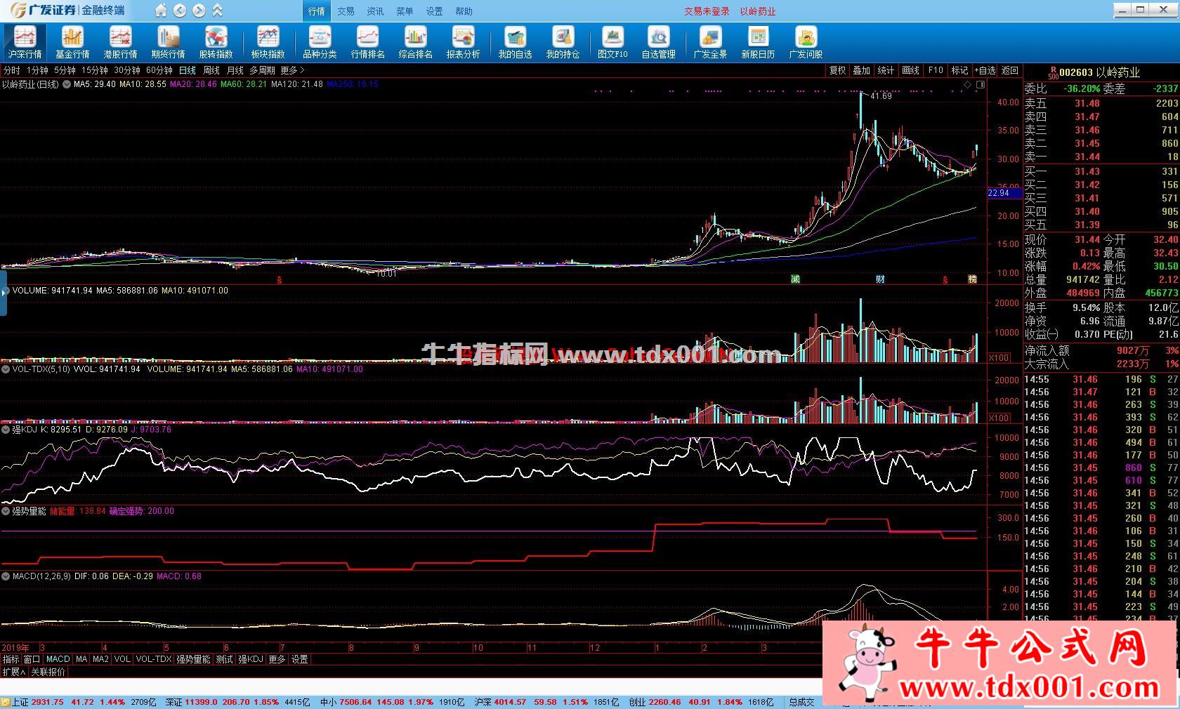Switch chart to 月线 monthly

click(x=235, y=70)
